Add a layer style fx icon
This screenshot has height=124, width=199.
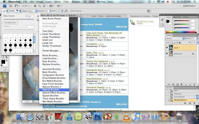coord(173,85)
